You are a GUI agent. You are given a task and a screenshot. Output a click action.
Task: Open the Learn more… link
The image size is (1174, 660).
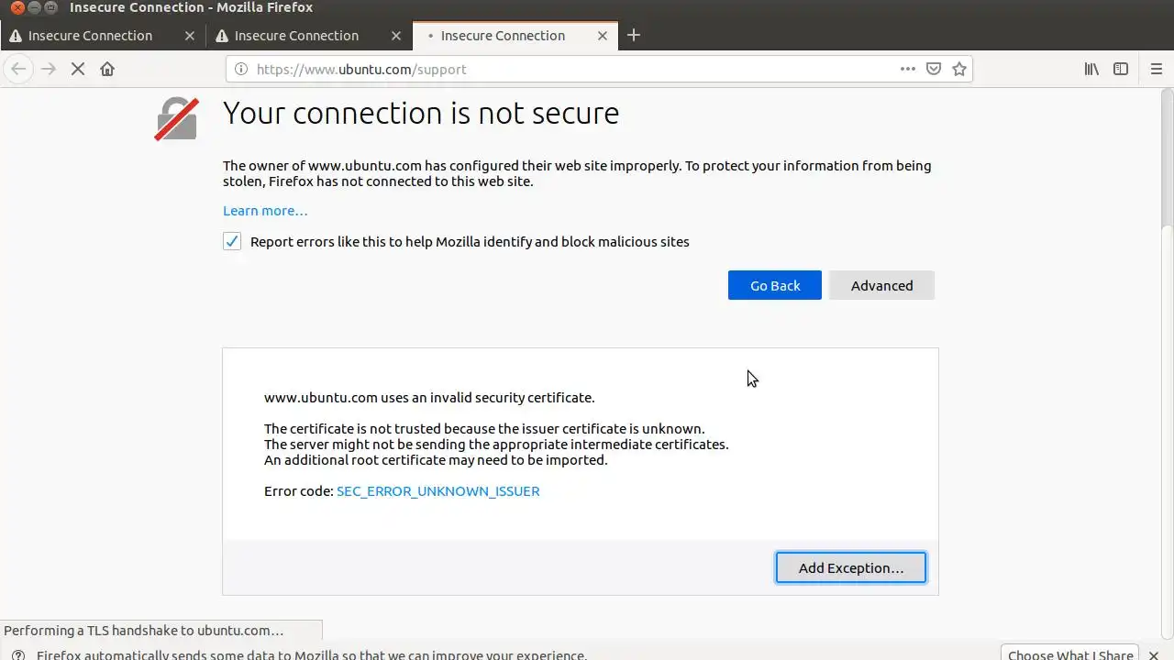click(265, 211)
